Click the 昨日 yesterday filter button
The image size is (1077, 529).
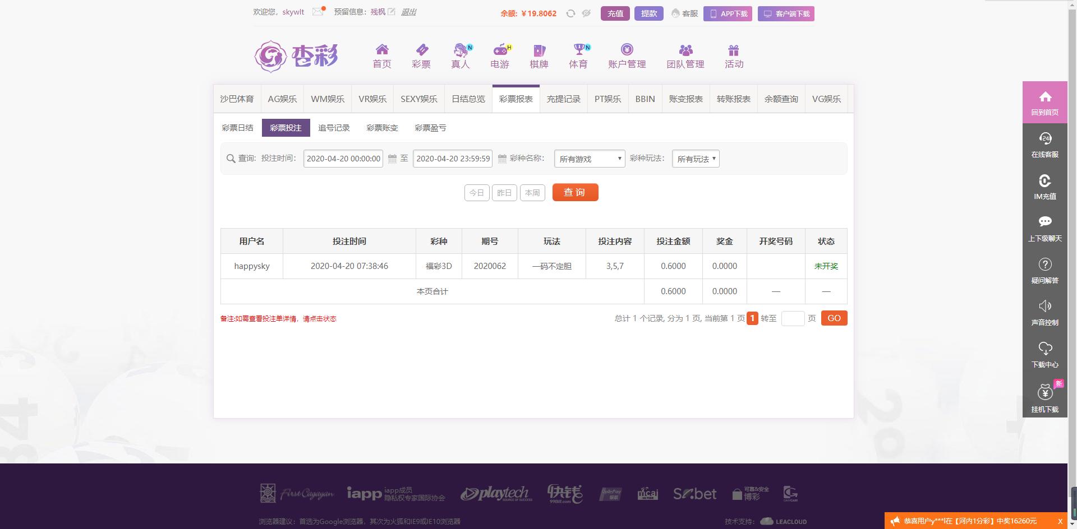coord(504,193)
